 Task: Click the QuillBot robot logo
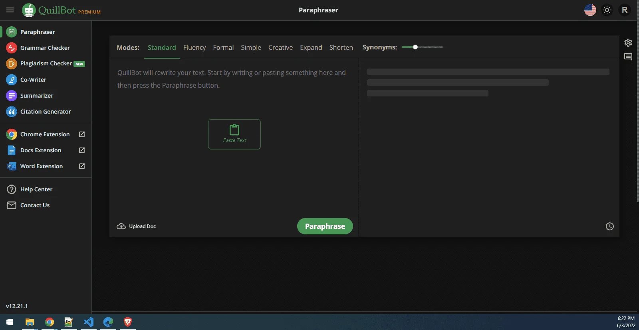pyautogui.click(x=29, y=10)
